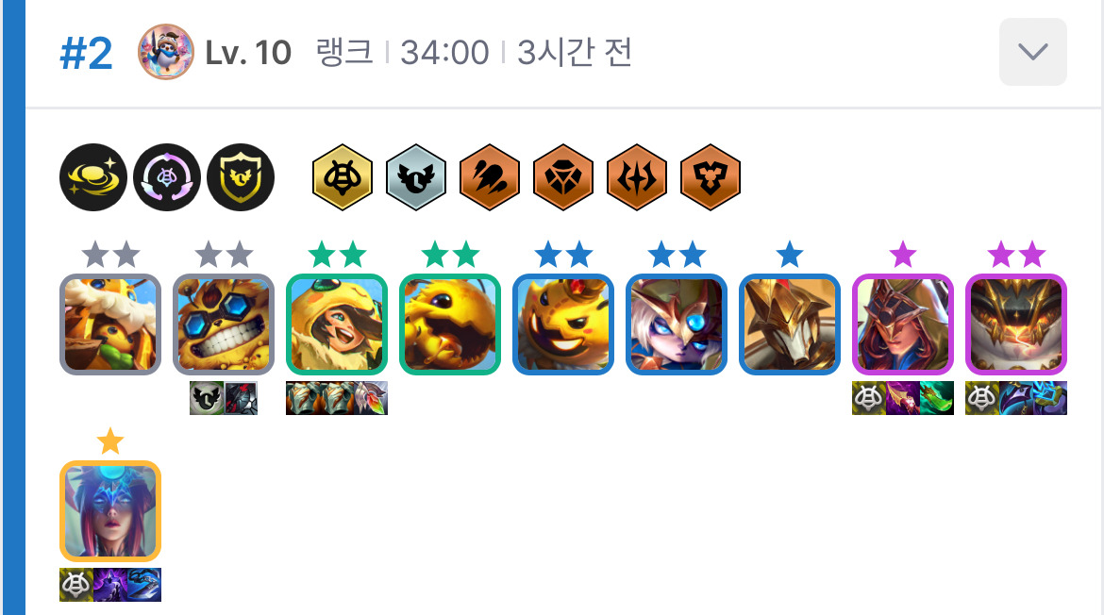1104x615 pixels.
Task: Open the golden armored knight champion portrait
Action: (789, 324)
